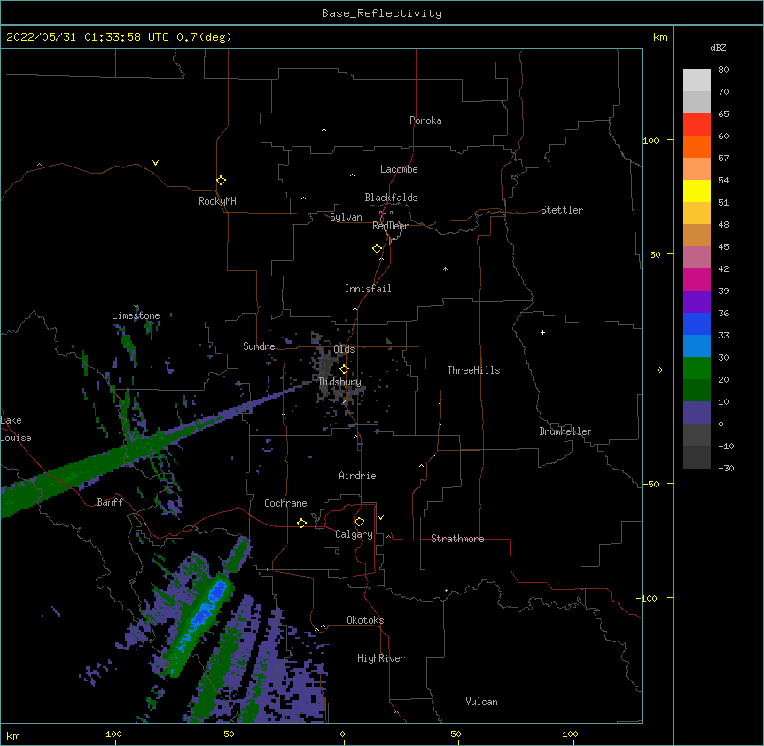764x746 pixels.
Task: Click the Blackfalds city label
Action: pos(391,198)
